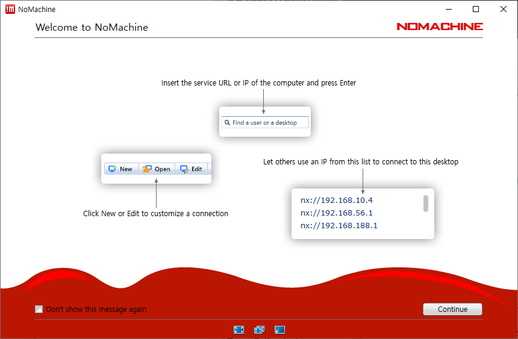The image size is (518, 339).
Task: Select nx://192.168.10.4 address
Action: pos(336,201)
